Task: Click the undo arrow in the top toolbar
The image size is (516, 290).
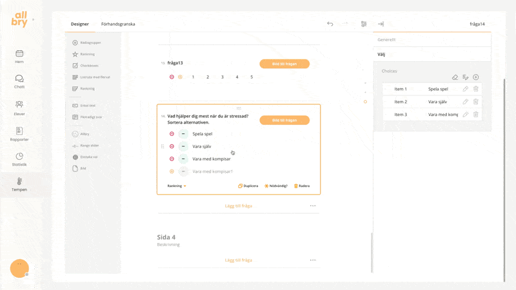Action: click(330, 24)
